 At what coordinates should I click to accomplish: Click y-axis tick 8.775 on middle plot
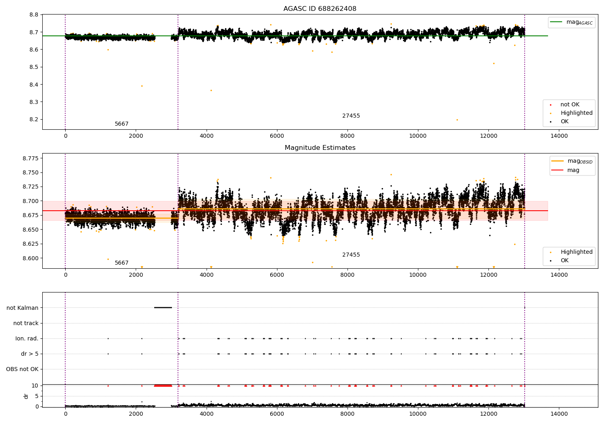click(x=31, y=158)
